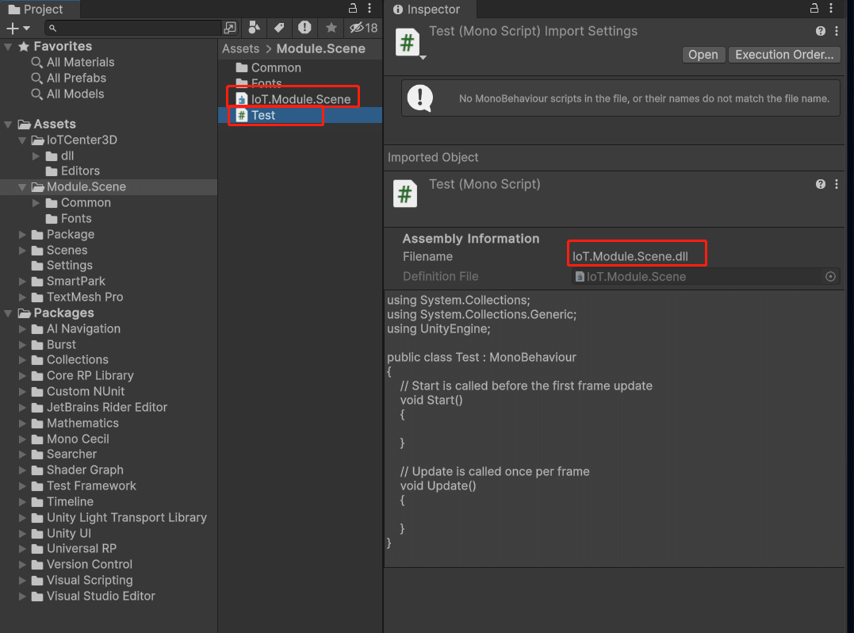Expand the Package folder under Assets
This screenshot has height=633, width=854.
(23, 235)
